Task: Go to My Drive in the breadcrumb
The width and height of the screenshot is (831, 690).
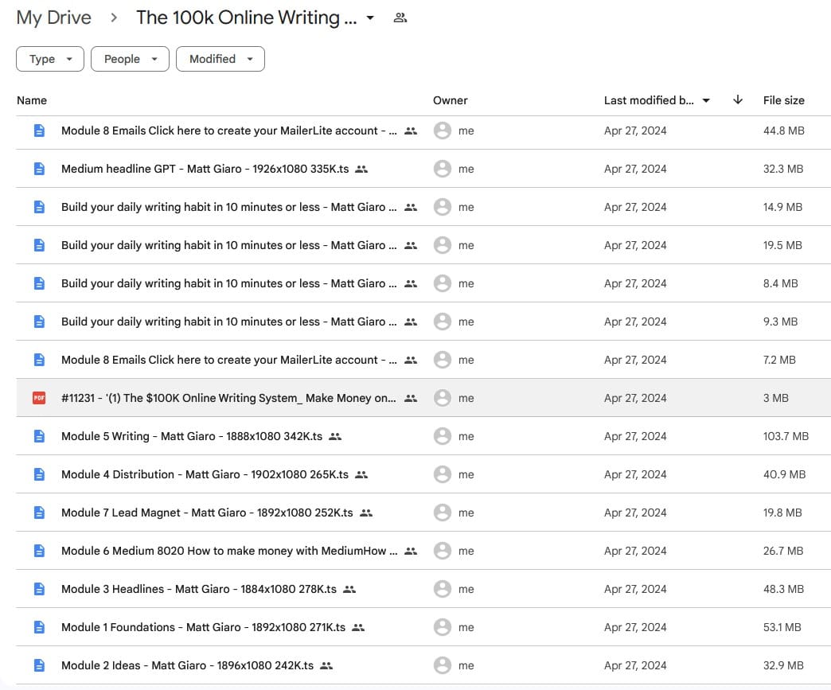Action: (x=54, y=18)
